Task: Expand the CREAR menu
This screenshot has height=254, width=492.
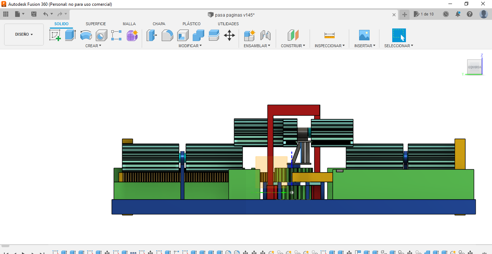Action: 93,46
